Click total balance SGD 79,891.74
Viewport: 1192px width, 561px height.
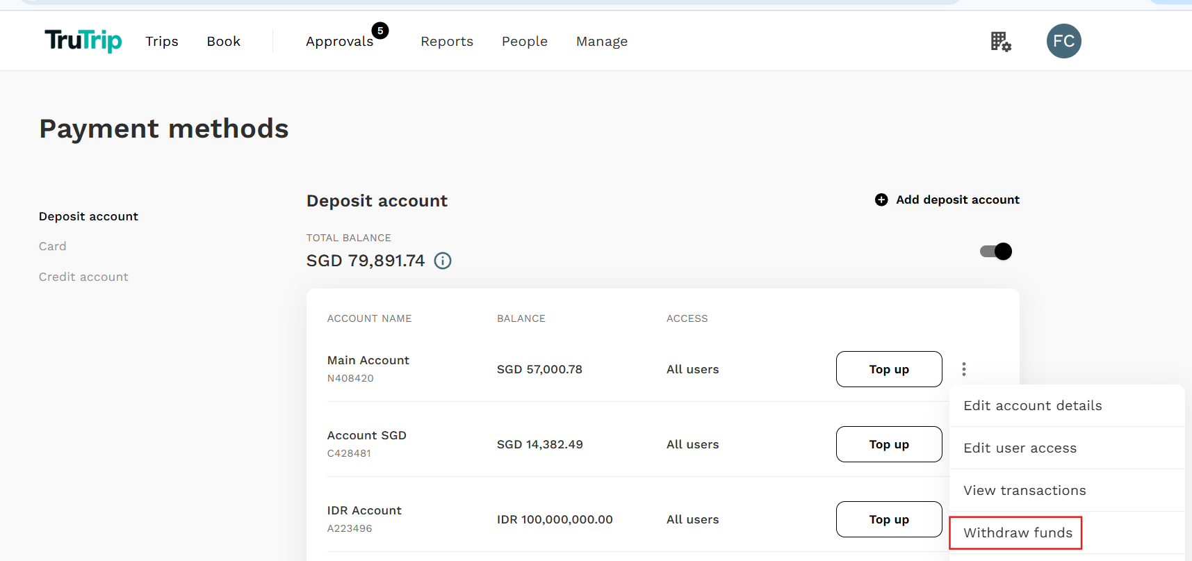tap(366, 261)
